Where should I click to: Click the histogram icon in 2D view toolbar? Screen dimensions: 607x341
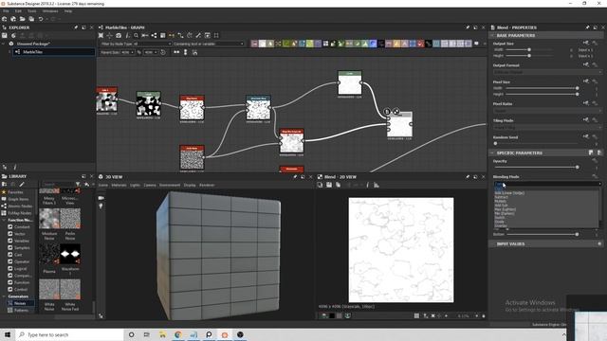pos(377,186)
